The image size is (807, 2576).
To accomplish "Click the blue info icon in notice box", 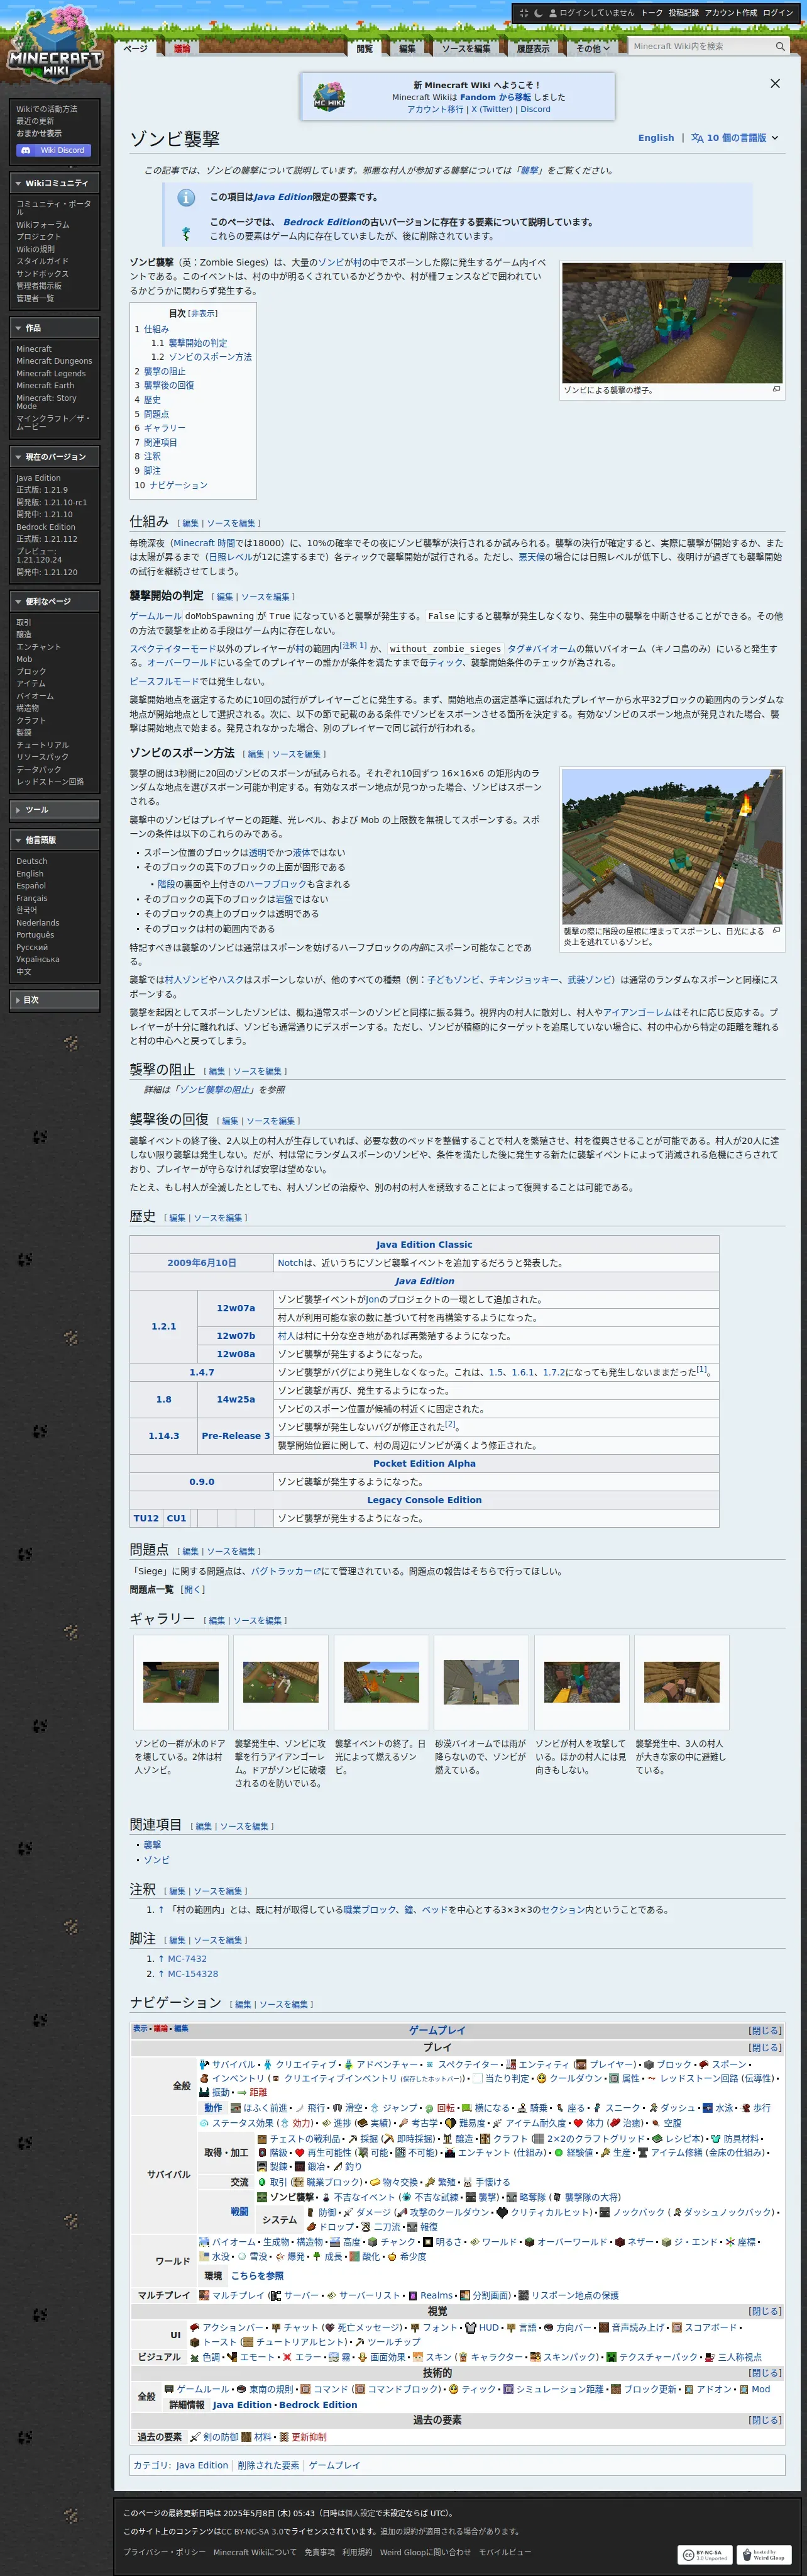I will (x=186, y=198).
